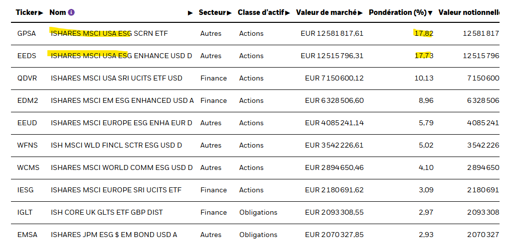Viewport: 517px width, 244px height.
Task: Click the EEUD ticker cell
Action: pos(27,123)
